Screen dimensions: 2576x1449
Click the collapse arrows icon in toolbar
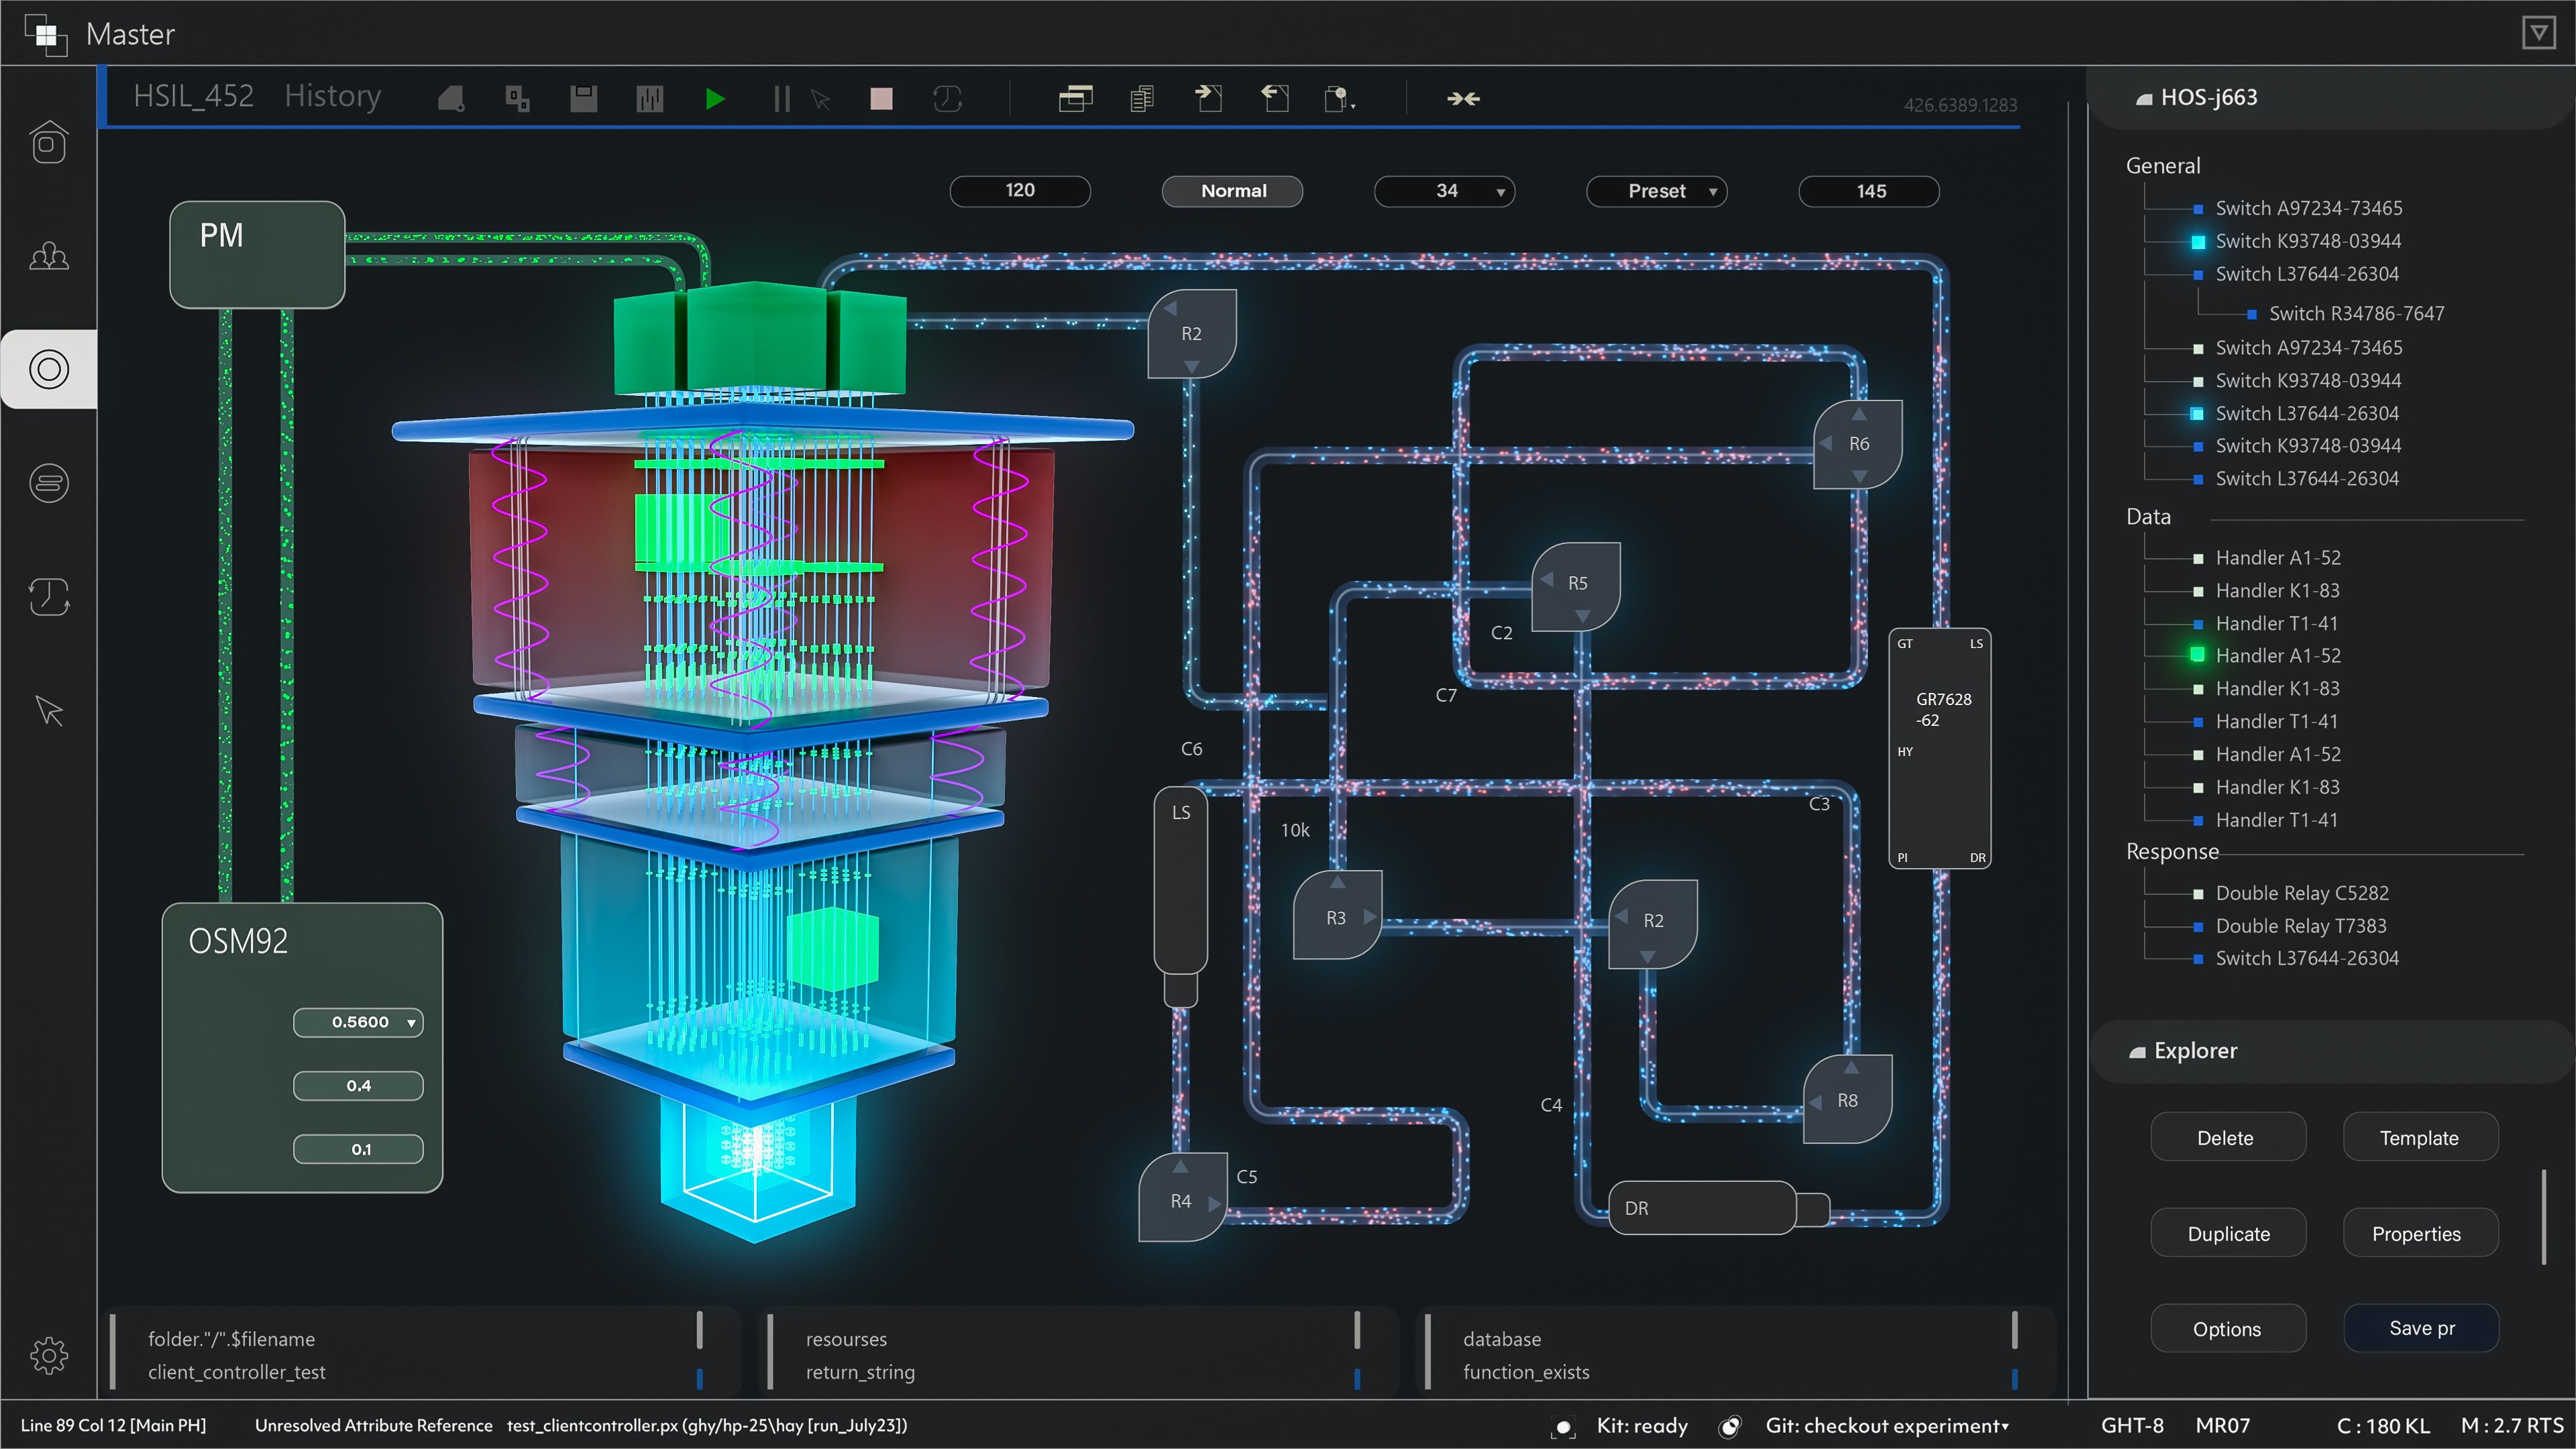1463,98
